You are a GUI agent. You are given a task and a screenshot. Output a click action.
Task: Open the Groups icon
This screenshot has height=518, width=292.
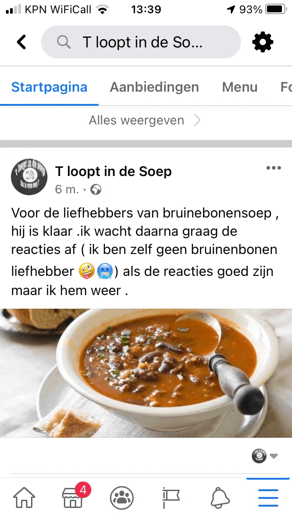click(122, 497)
